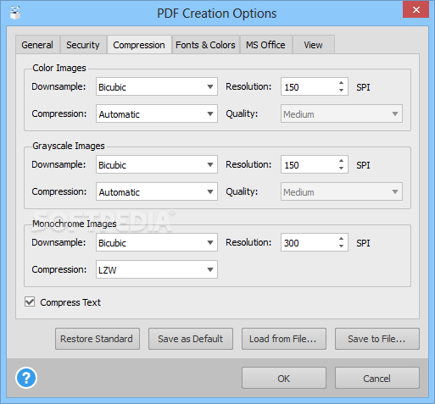Click Load from File... button

click(284, 339)
